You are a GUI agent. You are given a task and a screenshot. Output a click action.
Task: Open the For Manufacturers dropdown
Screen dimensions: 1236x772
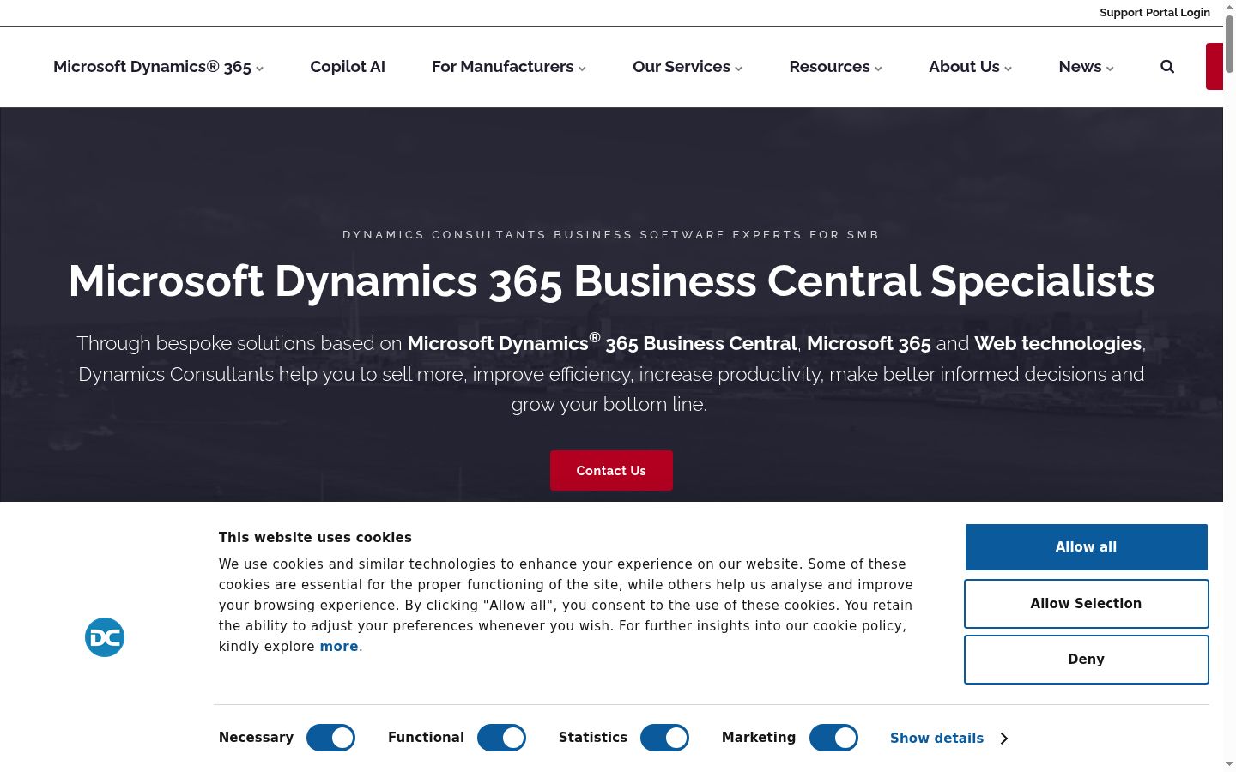(509, 67)
